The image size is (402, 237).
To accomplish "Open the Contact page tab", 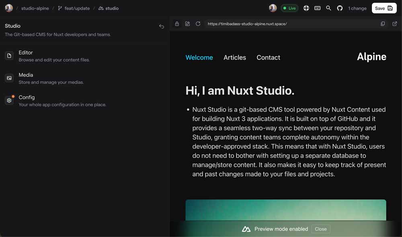I will [268, 58].
